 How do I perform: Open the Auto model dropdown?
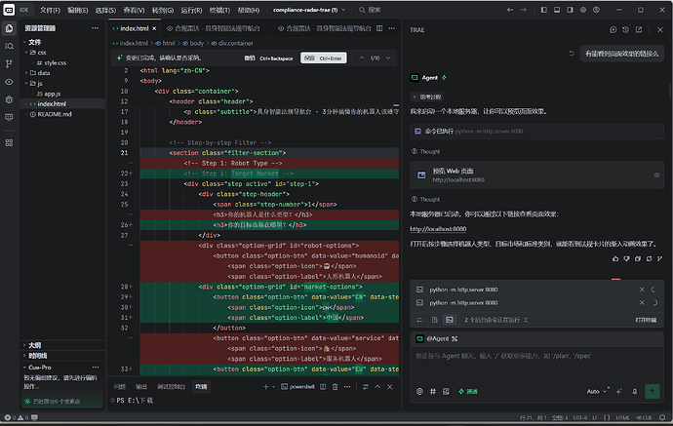[597, 391]
